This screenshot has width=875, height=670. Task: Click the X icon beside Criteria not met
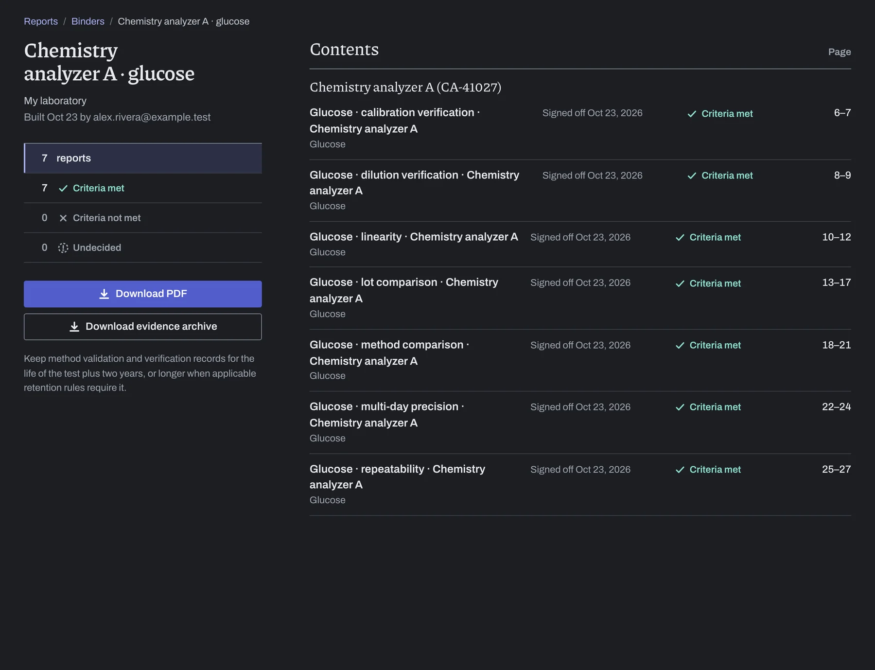(63, 218)
